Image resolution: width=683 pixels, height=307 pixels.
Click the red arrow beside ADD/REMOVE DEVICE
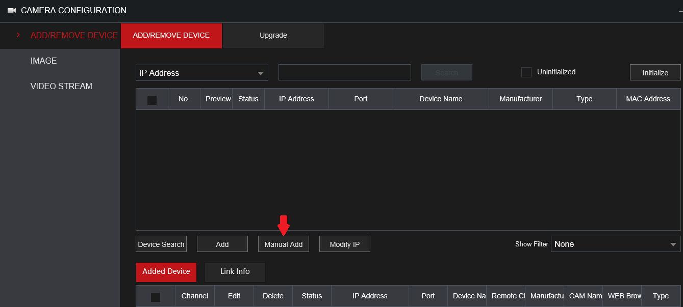click(x=18, y=35)
